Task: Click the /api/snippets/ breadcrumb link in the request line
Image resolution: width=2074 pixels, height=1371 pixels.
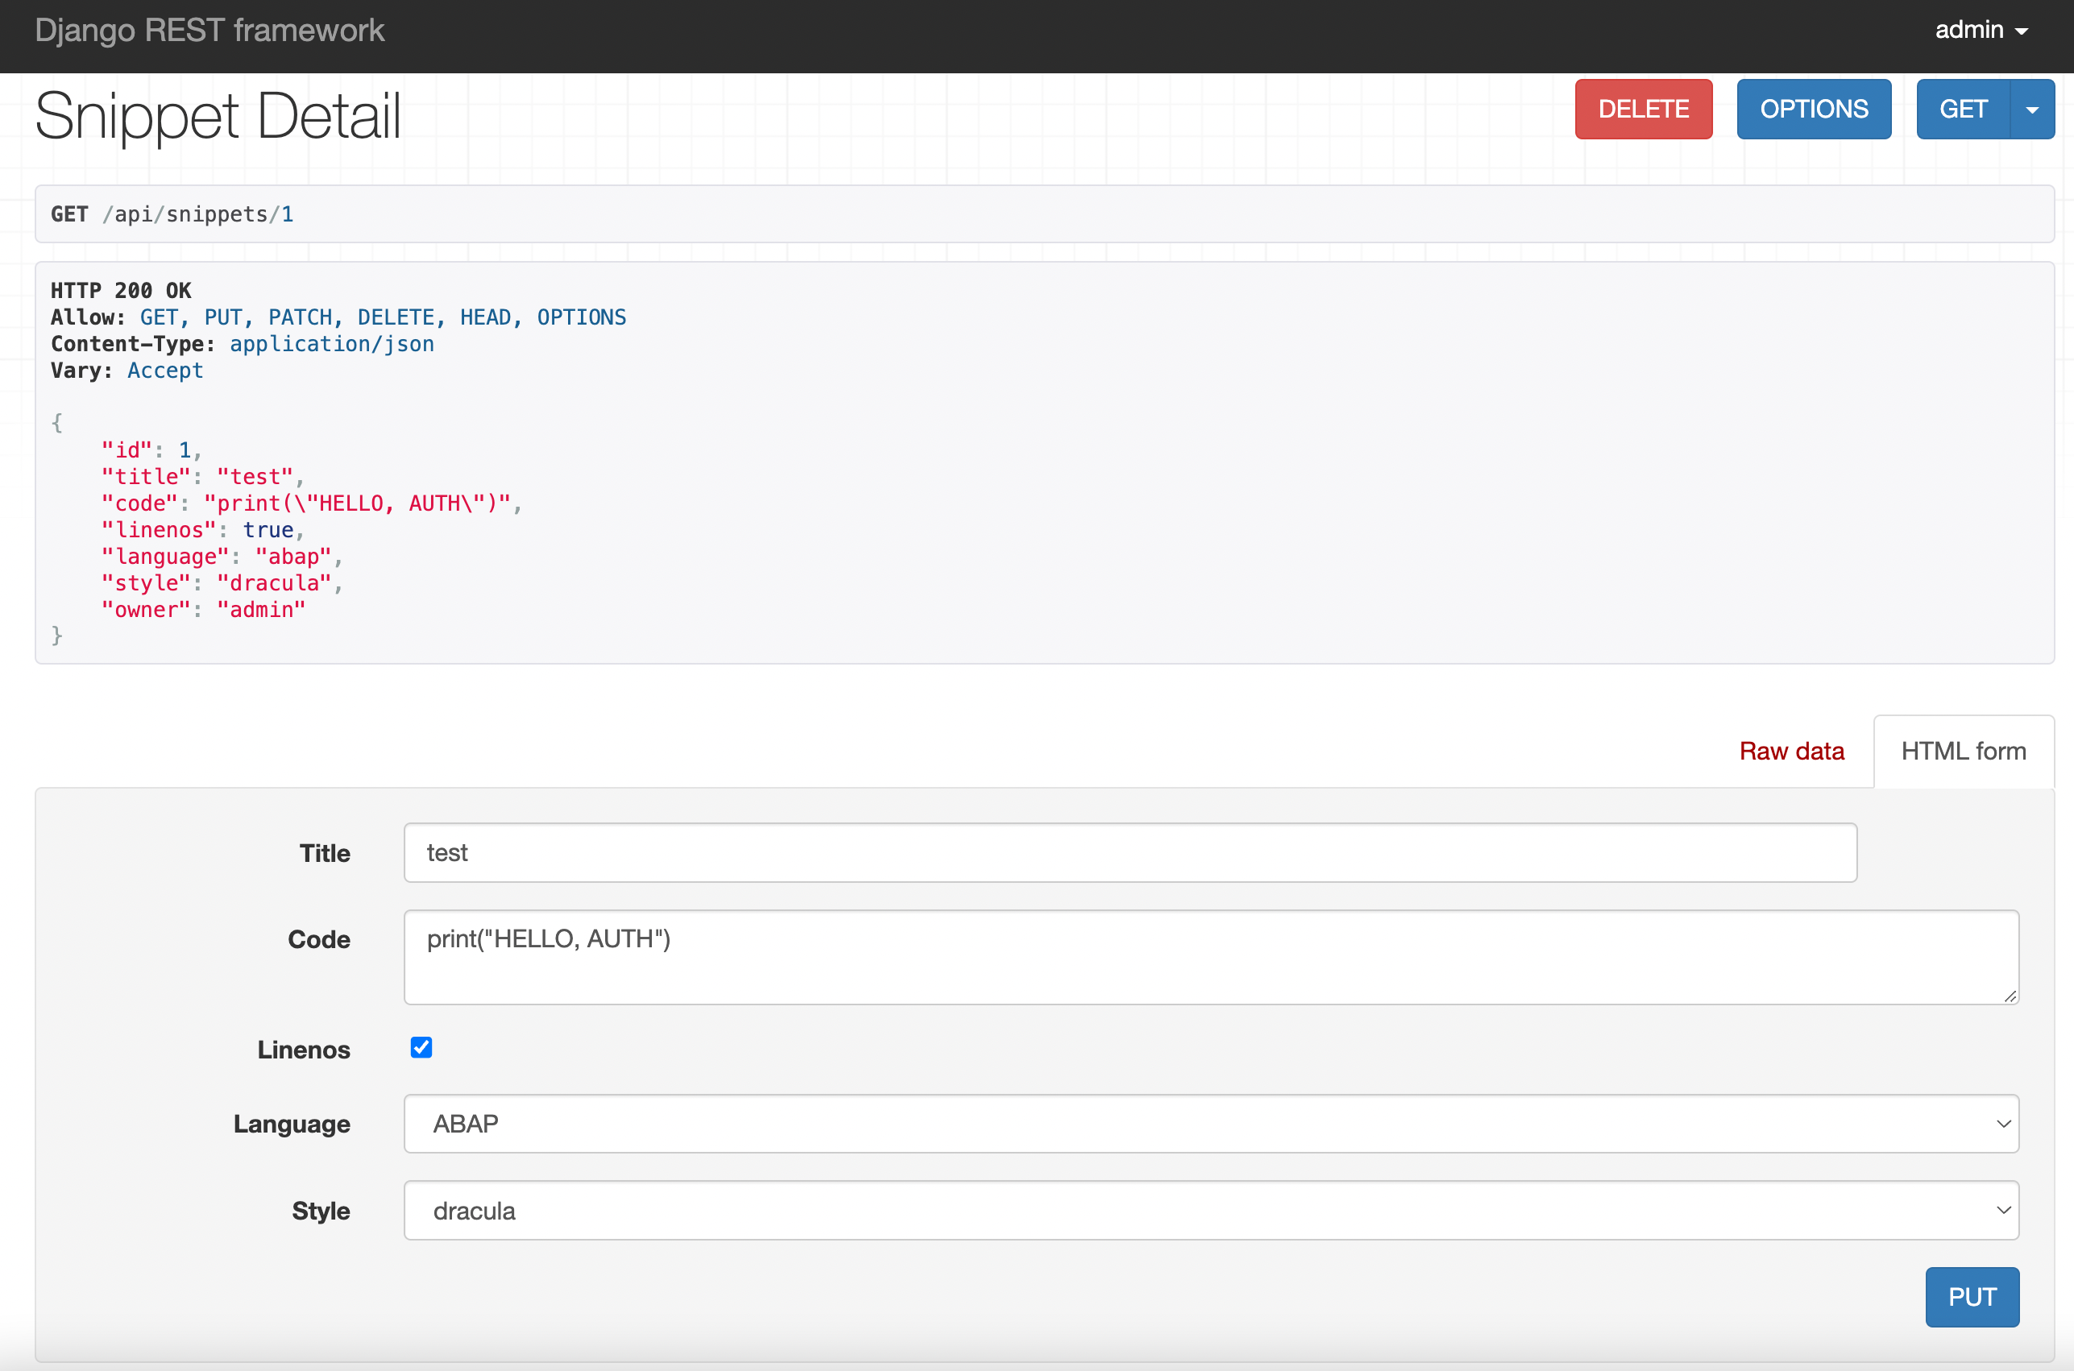Action: click(191, 214)
